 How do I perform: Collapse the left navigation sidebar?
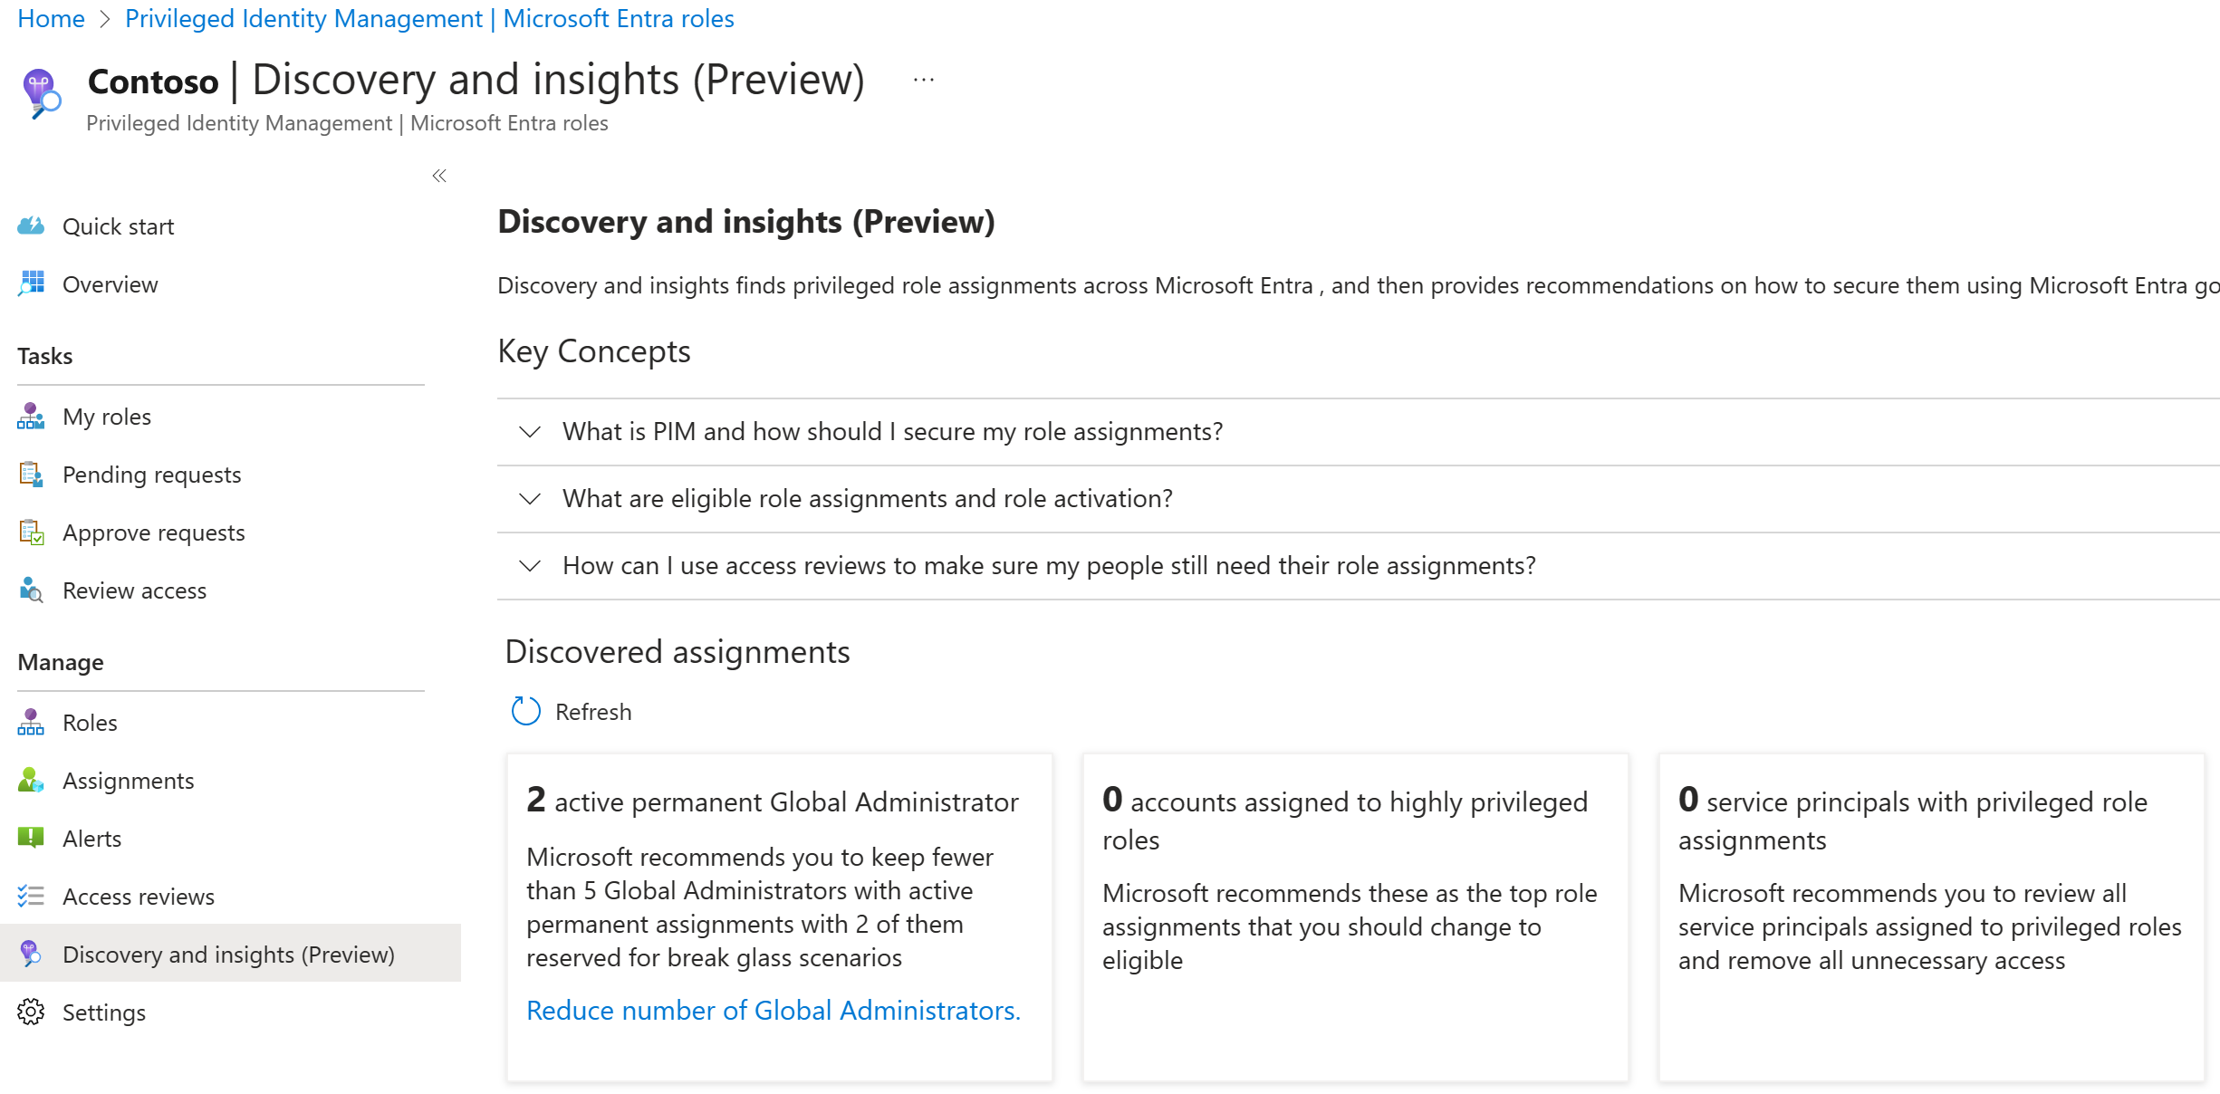(439, 176)
